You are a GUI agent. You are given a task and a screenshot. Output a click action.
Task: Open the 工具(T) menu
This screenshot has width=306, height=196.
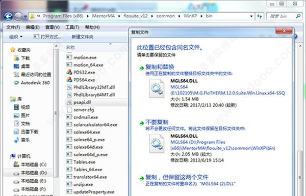pyautogui.click(x=72, y=27)
